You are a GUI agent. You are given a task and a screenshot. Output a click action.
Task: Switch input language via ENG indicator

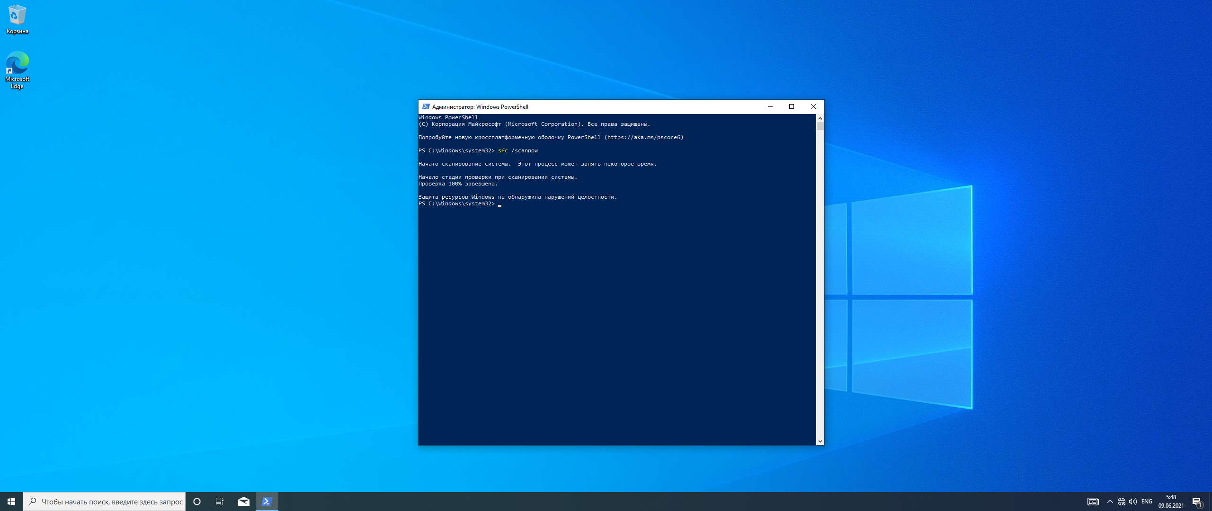tap(1147, 502)
